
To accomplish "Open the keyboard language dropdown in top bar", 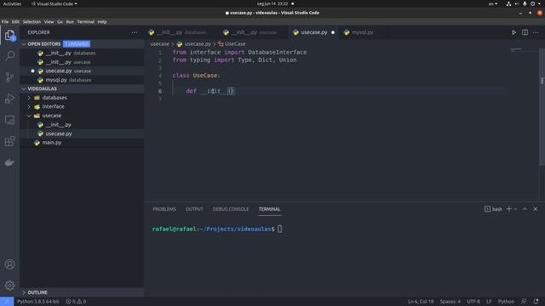I will point(493,3).
